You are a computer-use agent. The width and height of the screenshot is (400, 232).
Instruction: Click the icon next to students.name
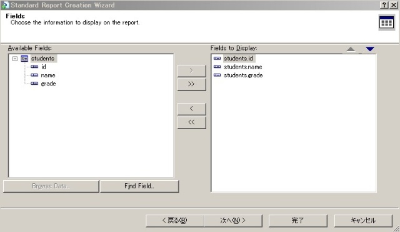pos(217,67)
